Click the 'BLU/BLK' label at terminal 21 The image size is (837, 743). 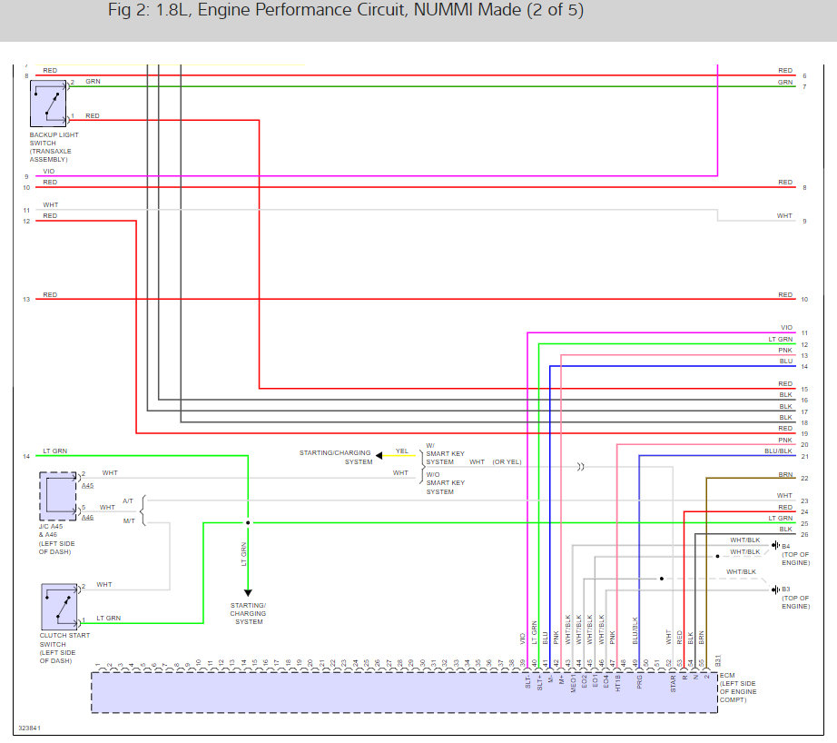tap(778, 451)
